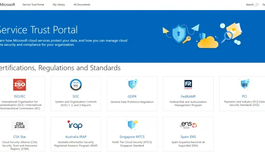Click the yellow cloud banner illustration

[x=208, y=42]
